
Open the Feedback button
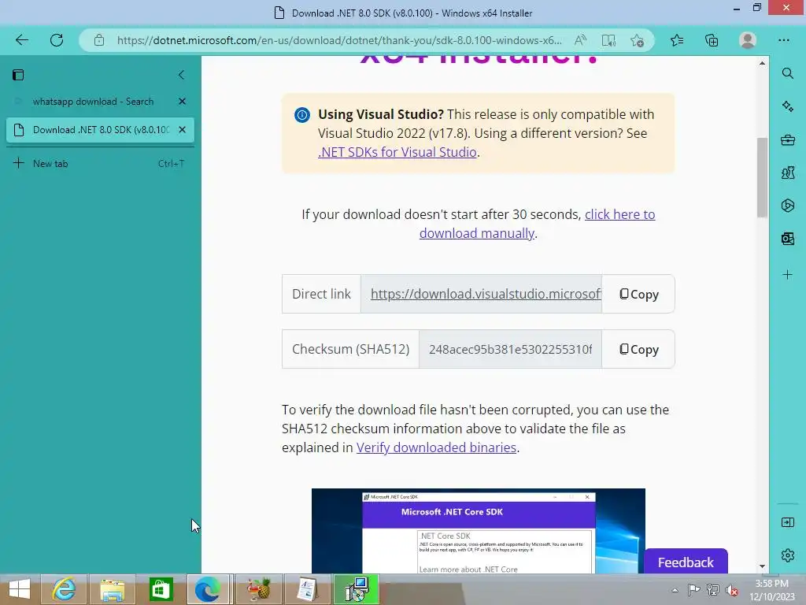click(x=686, y=562)
